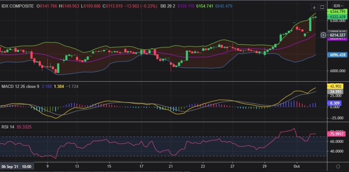Click the IDX COMPOSITE symbol title
349x172 pixels.
tap(18, 6)
